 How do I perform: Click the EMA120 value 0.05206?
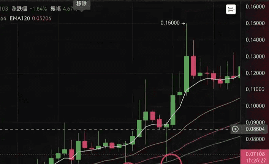point(42,18)
